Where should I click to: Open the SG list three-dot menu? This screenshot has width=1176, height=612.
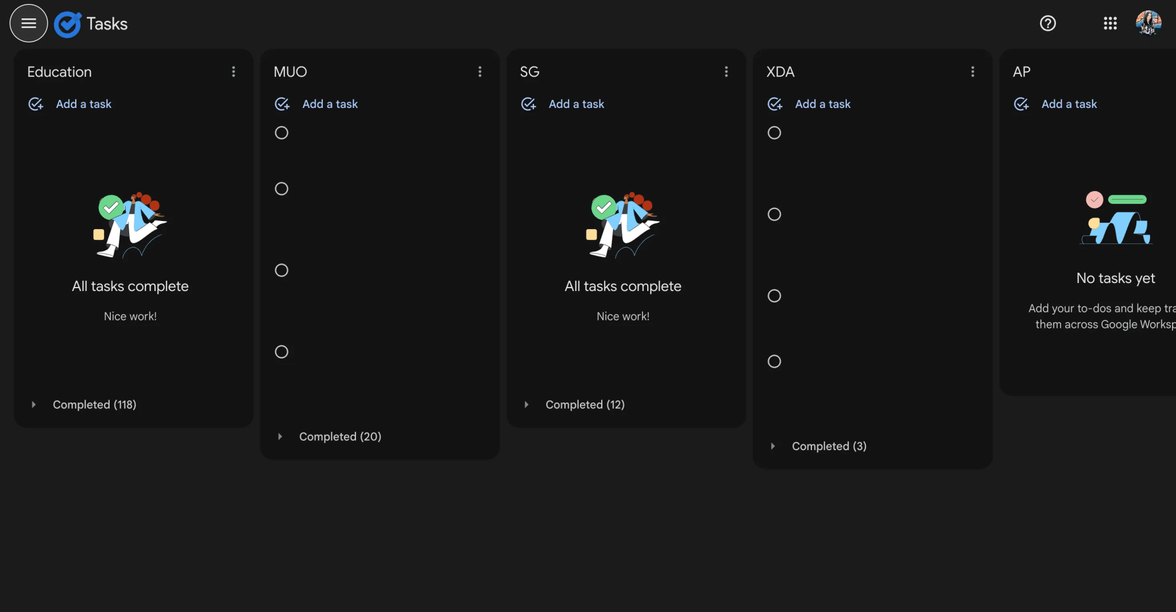tap(726, 71)
